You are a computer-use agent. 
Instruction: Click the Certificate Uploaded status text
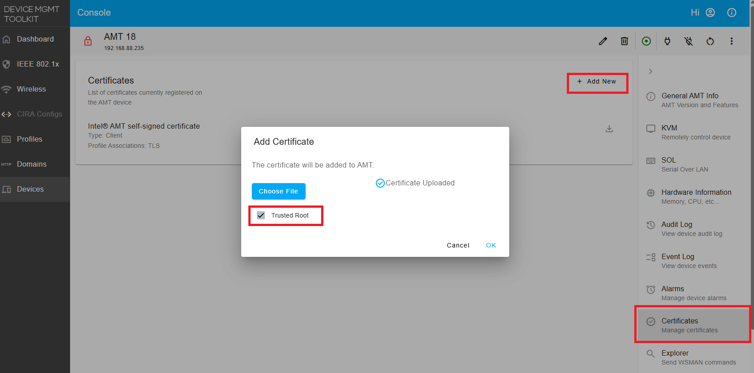pyautogui.click(x=420, y=183)
